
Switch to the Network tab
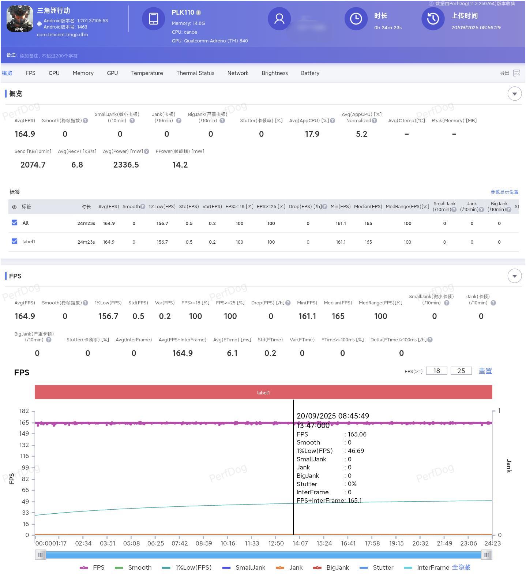tap(238, 73)
